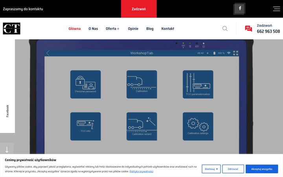
Task: Open Opinie page
Action: pyautogui.click(x=133, y=29)
